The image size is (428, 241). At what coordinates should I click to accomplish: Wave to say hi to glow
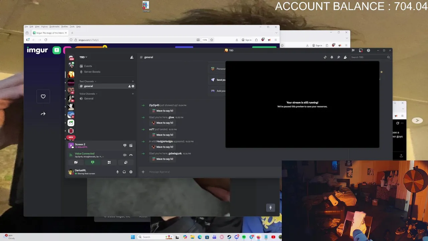163,123
